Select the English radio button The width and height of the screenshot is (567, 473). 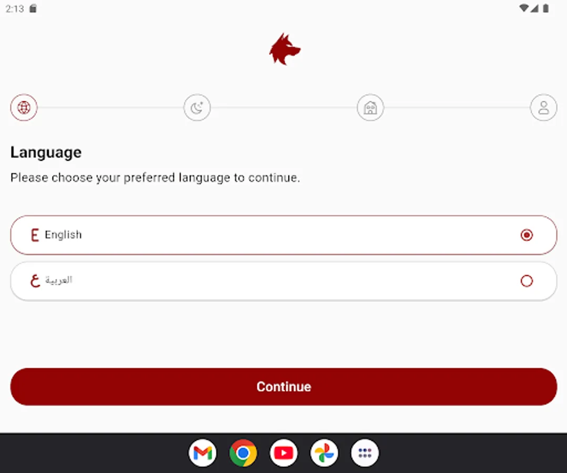pyautogui.click(x=527, y=235)
